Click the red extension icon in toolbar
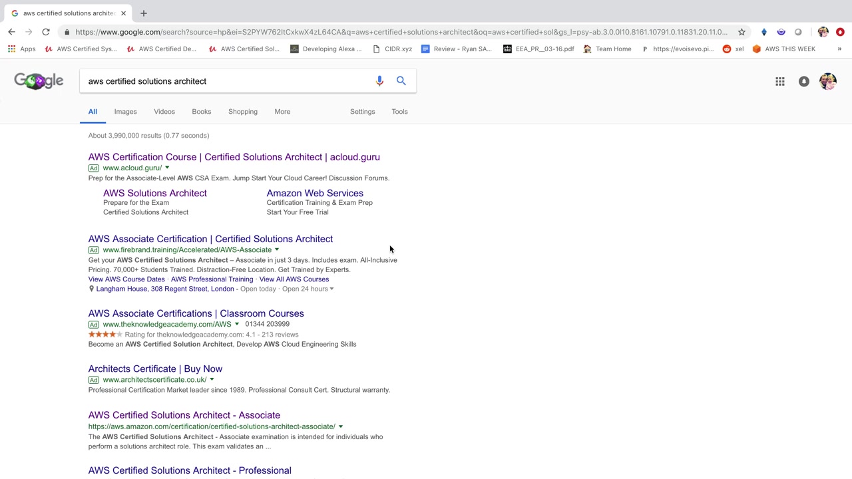Viewport: 852px width, 479px height. [x=840, y=32]
